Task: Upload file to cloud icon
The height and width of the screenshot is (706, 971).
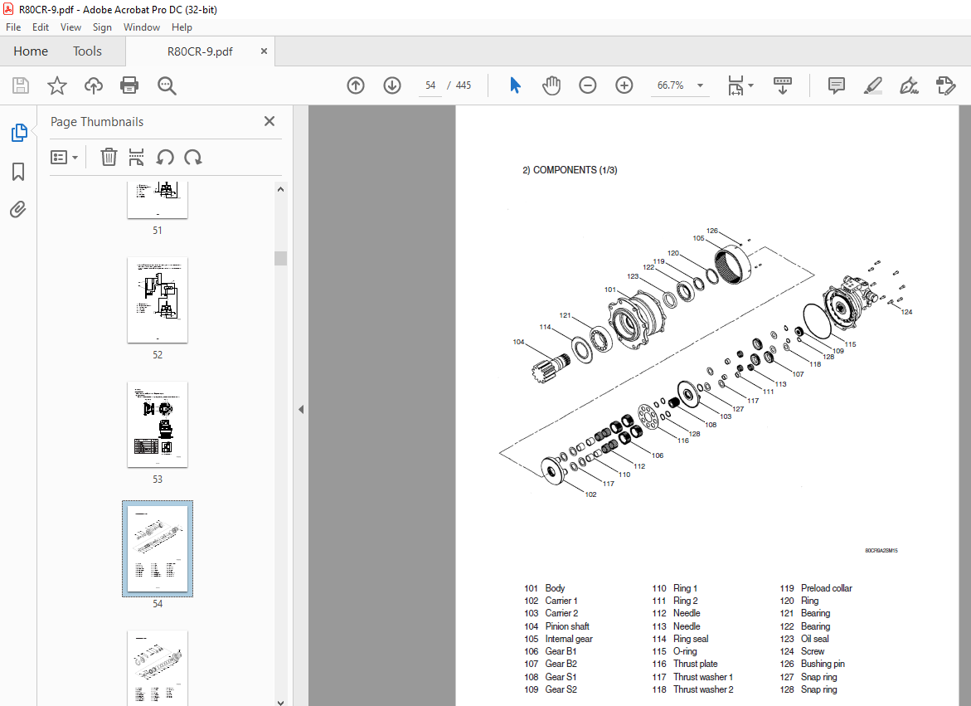Action: [94, 85]
